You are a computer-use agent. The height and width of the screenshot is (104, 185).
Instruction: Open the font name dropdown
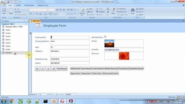tap(47, 10)
